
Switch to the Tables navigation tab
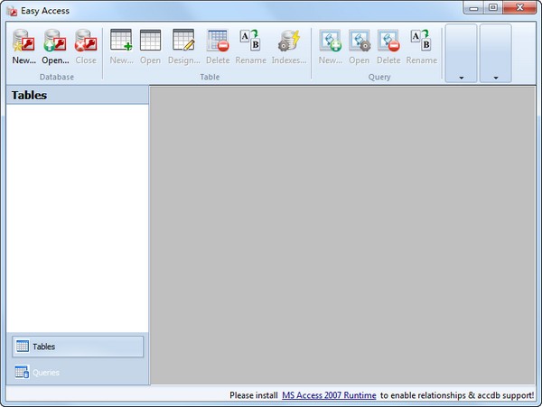pyautogui.click(x=78, y=347)
